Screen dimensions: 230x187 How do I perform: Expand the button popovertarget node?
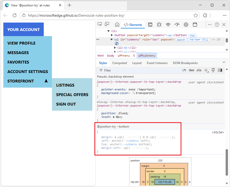point(112,35)
